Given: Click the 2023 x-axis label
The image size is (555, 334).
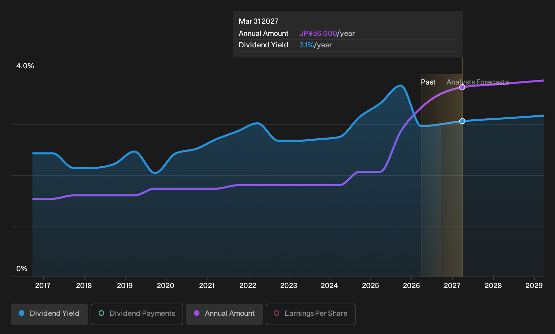Looking at the screenshot, I should click(289, 286).
